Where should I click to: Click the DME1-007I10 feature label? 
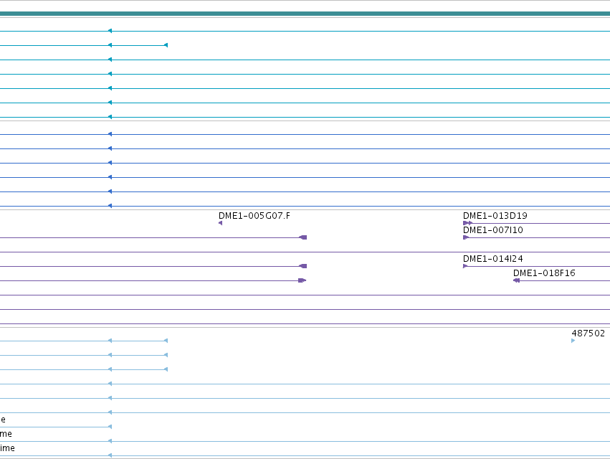pos(493,230)
